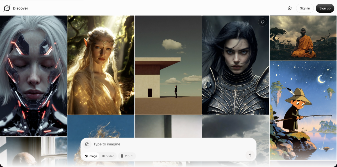Click the add-image icon in the prompt bar
The height and width of the screenshot is (167, 337).
[x=87, y=144]
